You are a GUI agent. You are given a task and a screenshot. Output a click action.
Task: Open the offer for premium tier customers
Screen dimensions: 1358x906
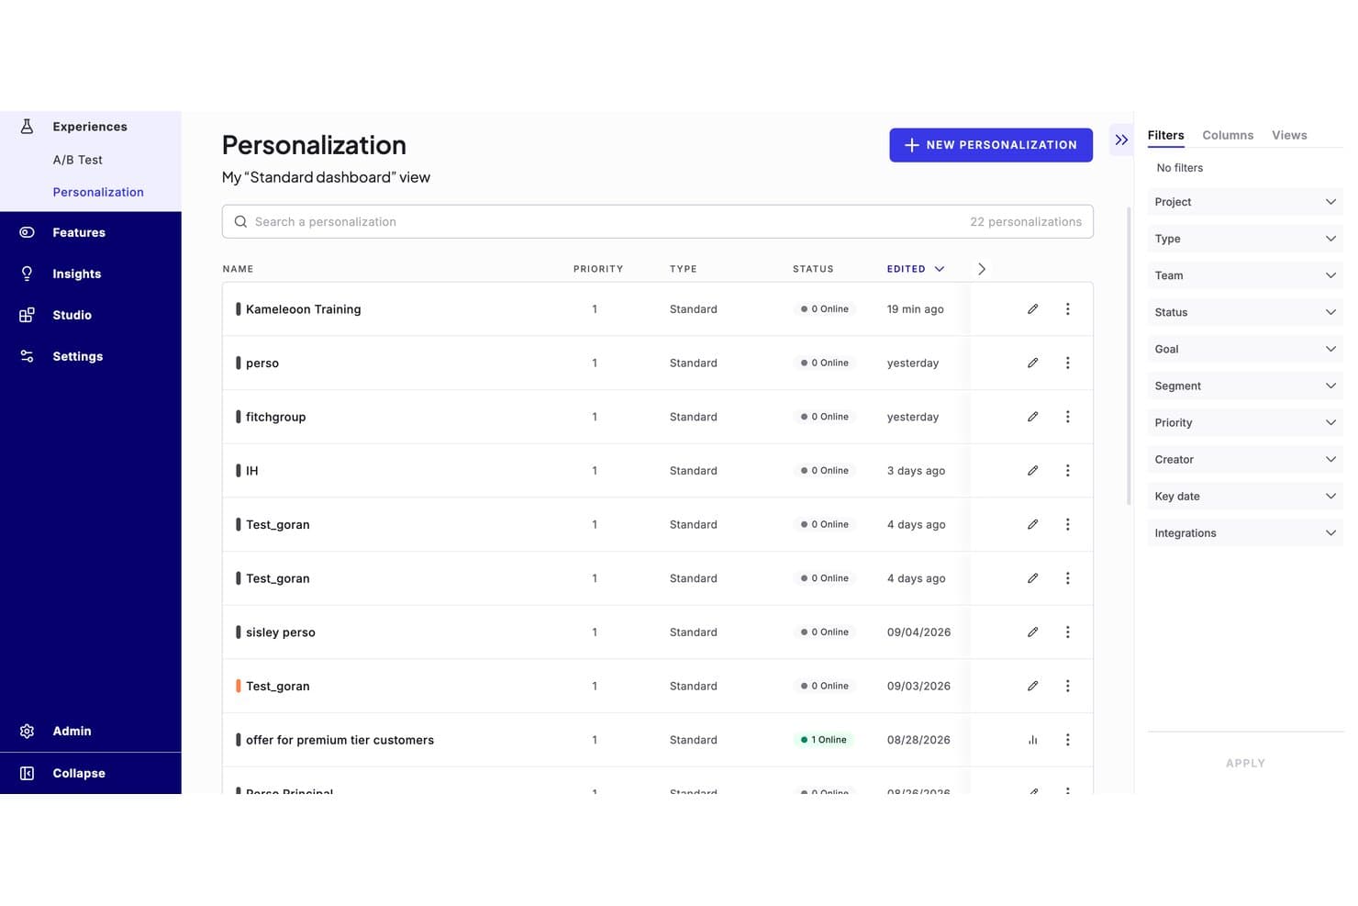click(x=339, y=740)
